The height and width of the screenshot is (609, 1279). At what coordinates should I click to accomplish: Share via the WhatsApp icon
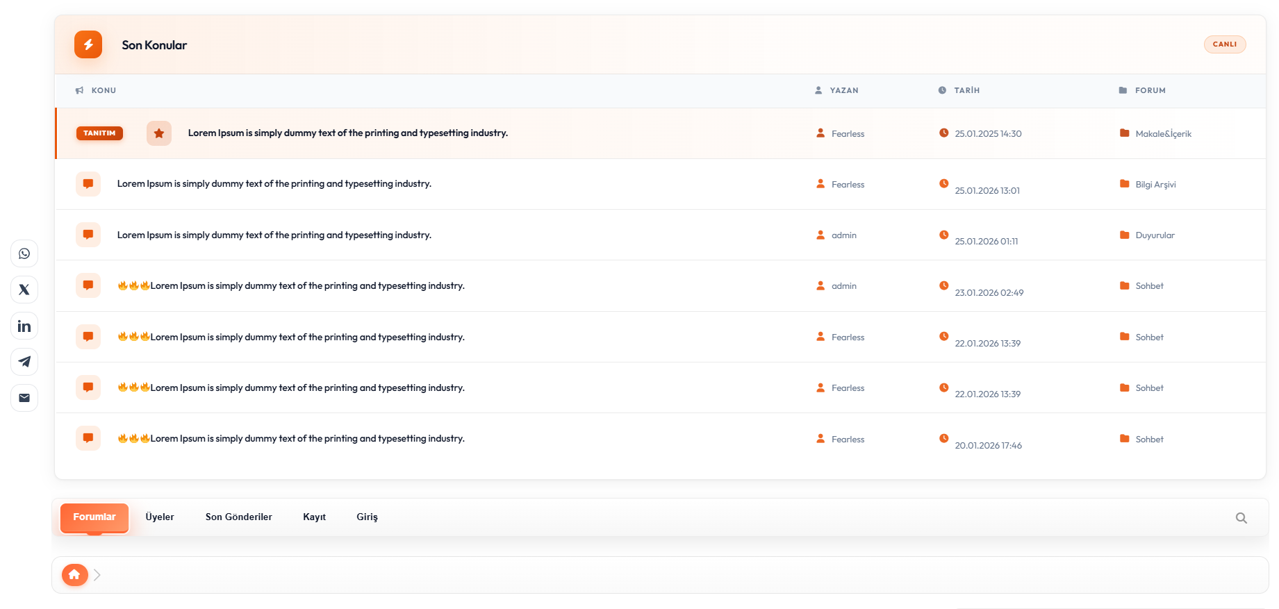(x=24, y=253)
